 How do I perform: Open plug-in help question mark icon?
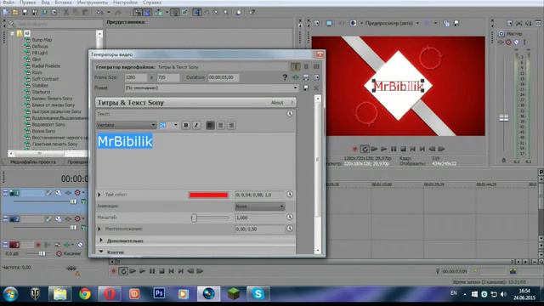tap(285, 77)
